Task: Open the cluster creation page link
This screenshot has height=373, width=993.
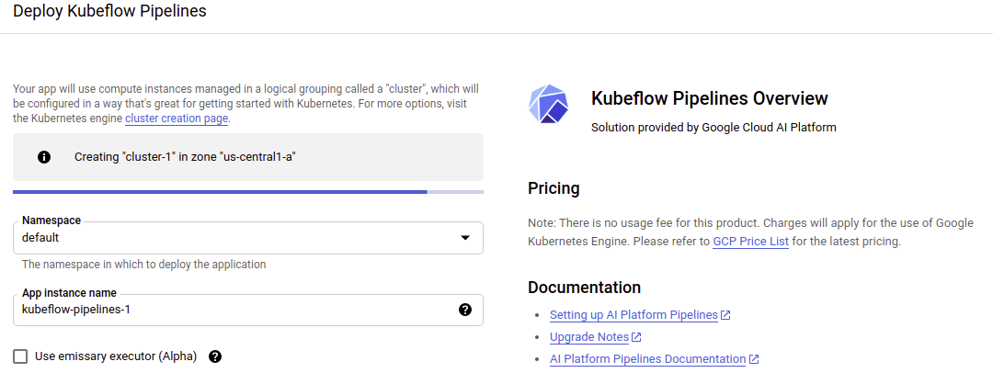Action: 177,119
